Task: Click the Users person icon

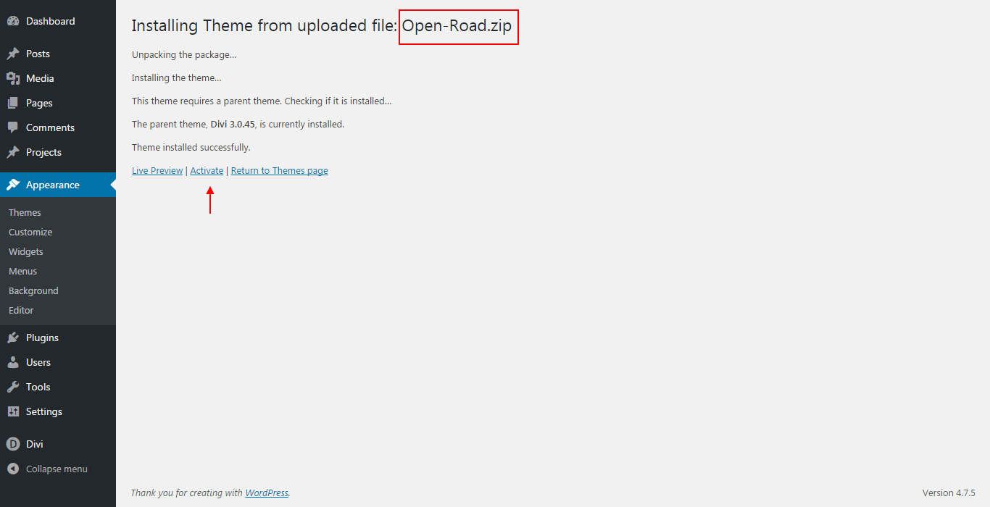Action: pyautogui.click(x=13, y=362)
